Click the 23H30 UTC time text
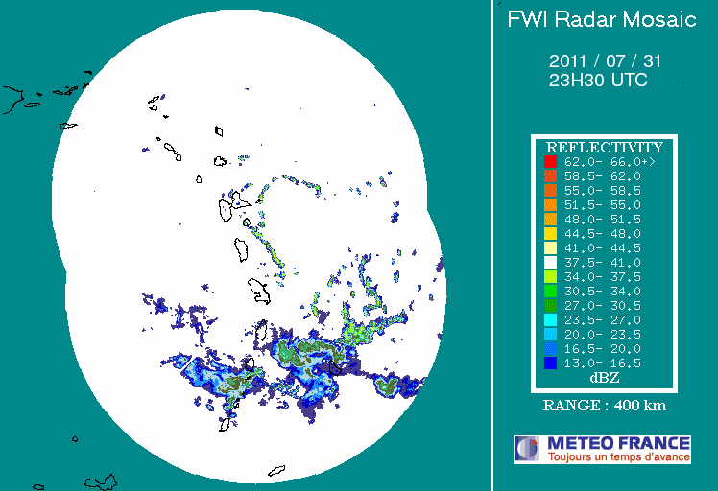The height and width of the screenshot is (491, 718). (598, 81)
